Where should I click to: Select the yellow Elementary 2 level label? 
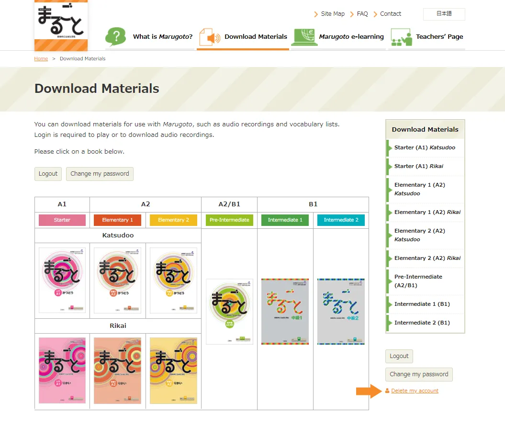pos(174,220)
